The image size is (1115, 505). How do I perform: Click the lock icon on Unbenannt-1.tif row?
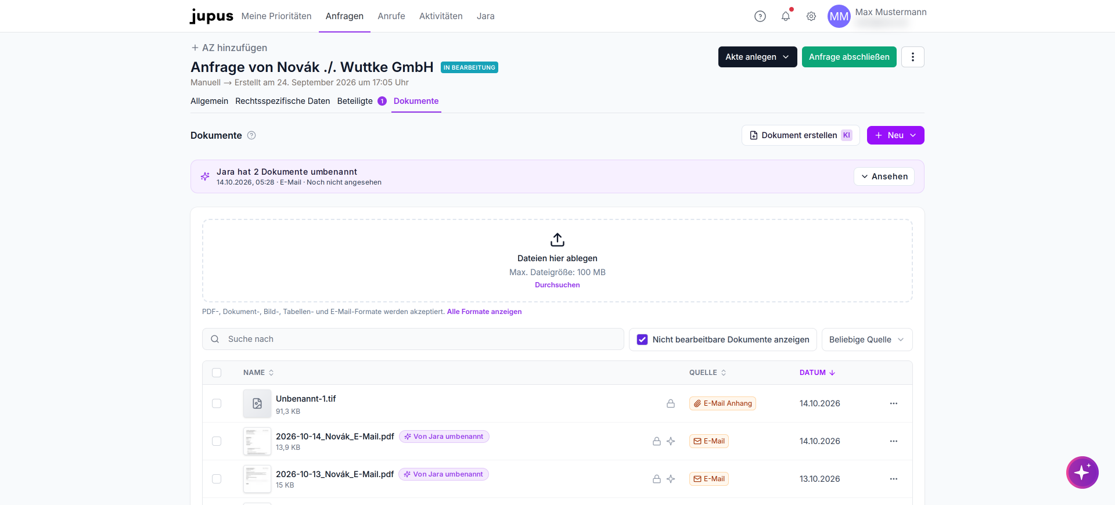[x=671, y=403]
